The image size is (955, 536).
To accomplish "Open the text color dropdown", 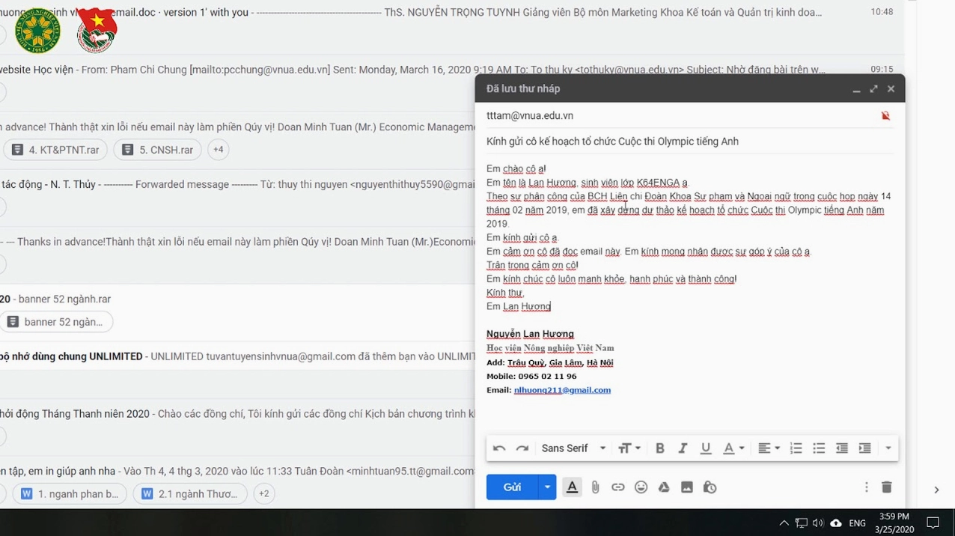I will click(x=733, y=448).
